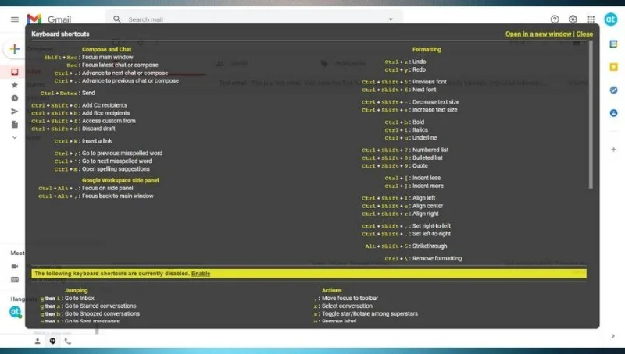625x354 pixels.
Task: Open Hangouts contacts person icon
Action: (37, 342)
